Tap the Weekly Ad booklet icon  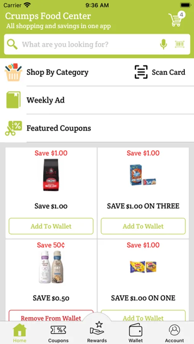[x=13, y=100]
